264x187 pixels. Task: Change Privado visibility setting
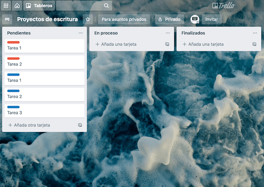pyautogui.click(x=169, y=19)
